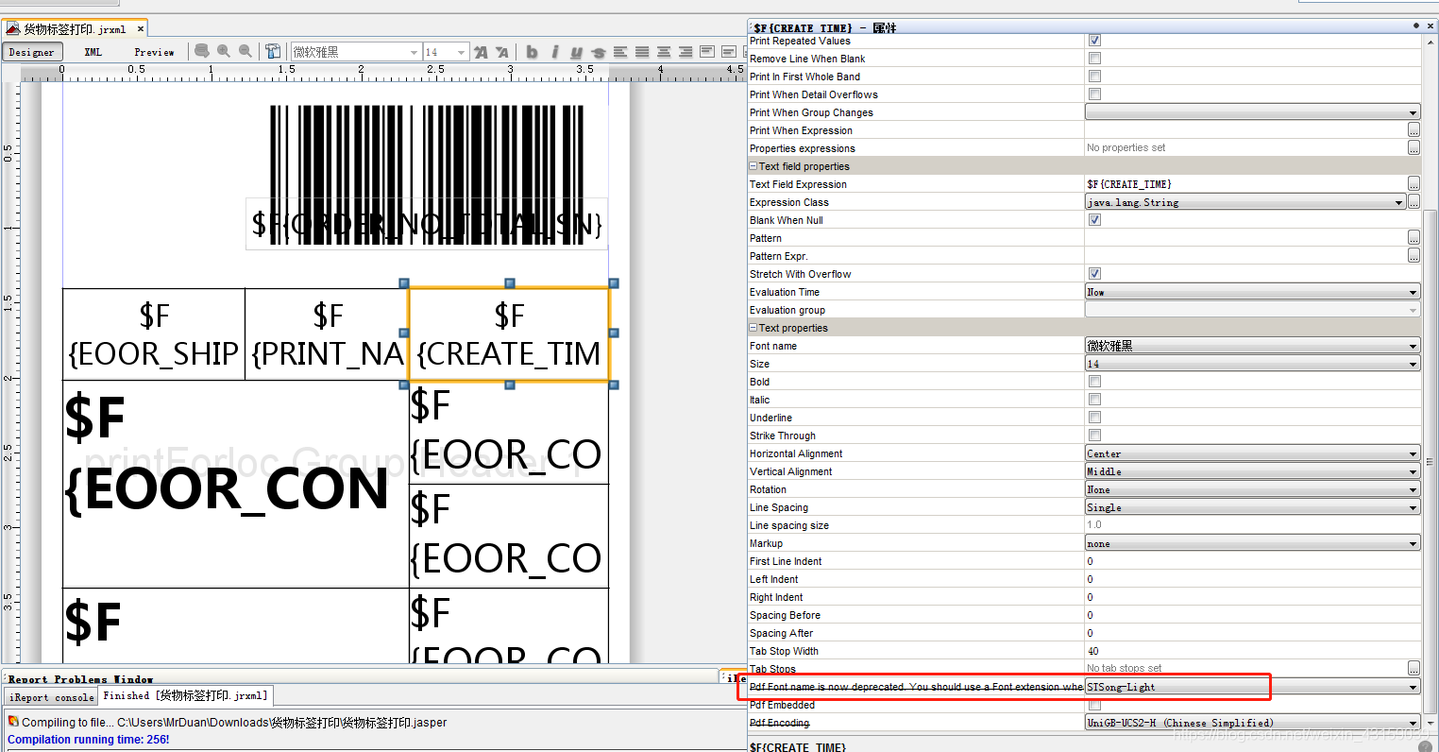Open Horizontal Alignment Center dropdown
The image size is (1439, 752).
(1252, 453)
